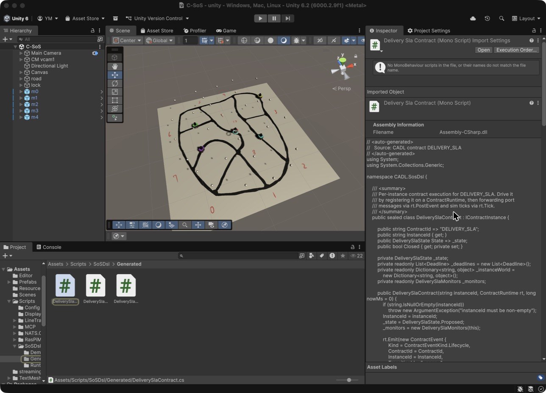Image resolution: width=546 pixels, height=393 pixels.
Task: Switch to the Game tab
Action: (x=226, y=31)
